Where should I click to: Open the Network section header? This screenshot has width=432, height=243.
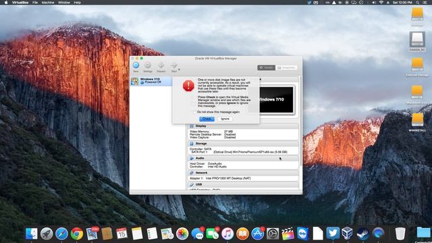(x=243, y=173)
